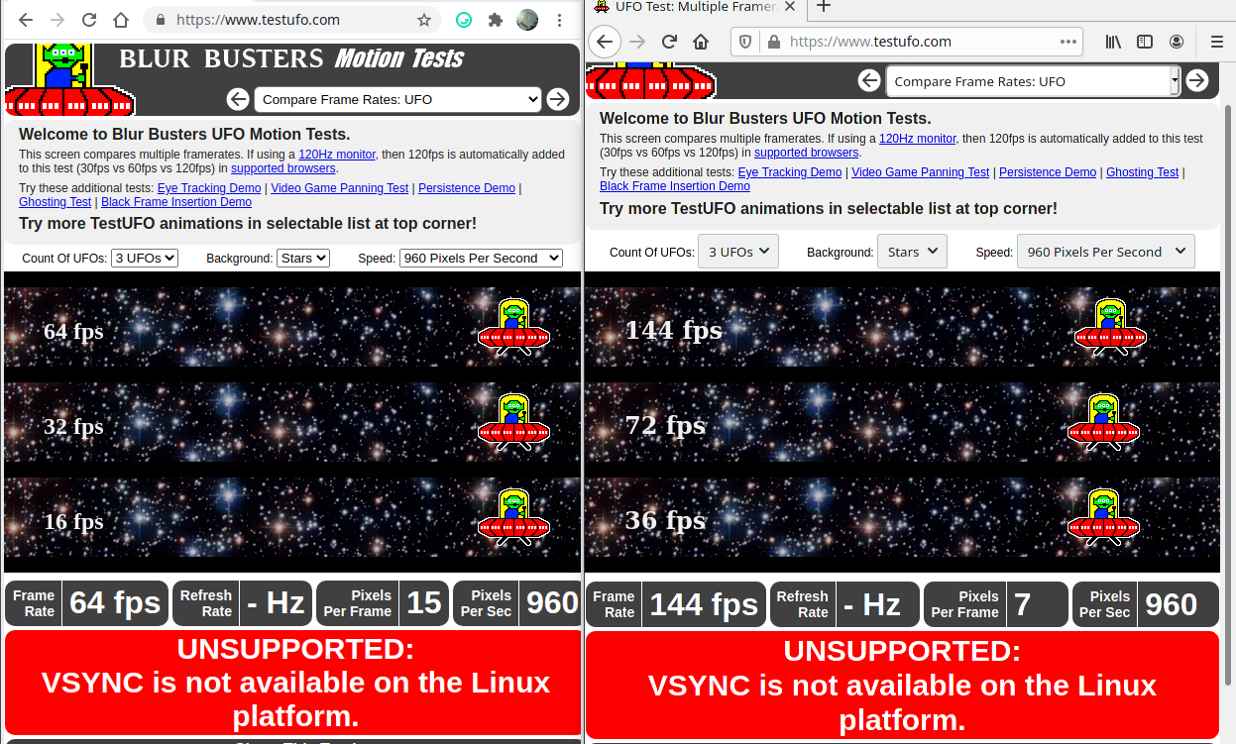1236x744 pixels.
Task: Toggle Firefox sidebar view icon
Action: click(x=1145, y=42)
